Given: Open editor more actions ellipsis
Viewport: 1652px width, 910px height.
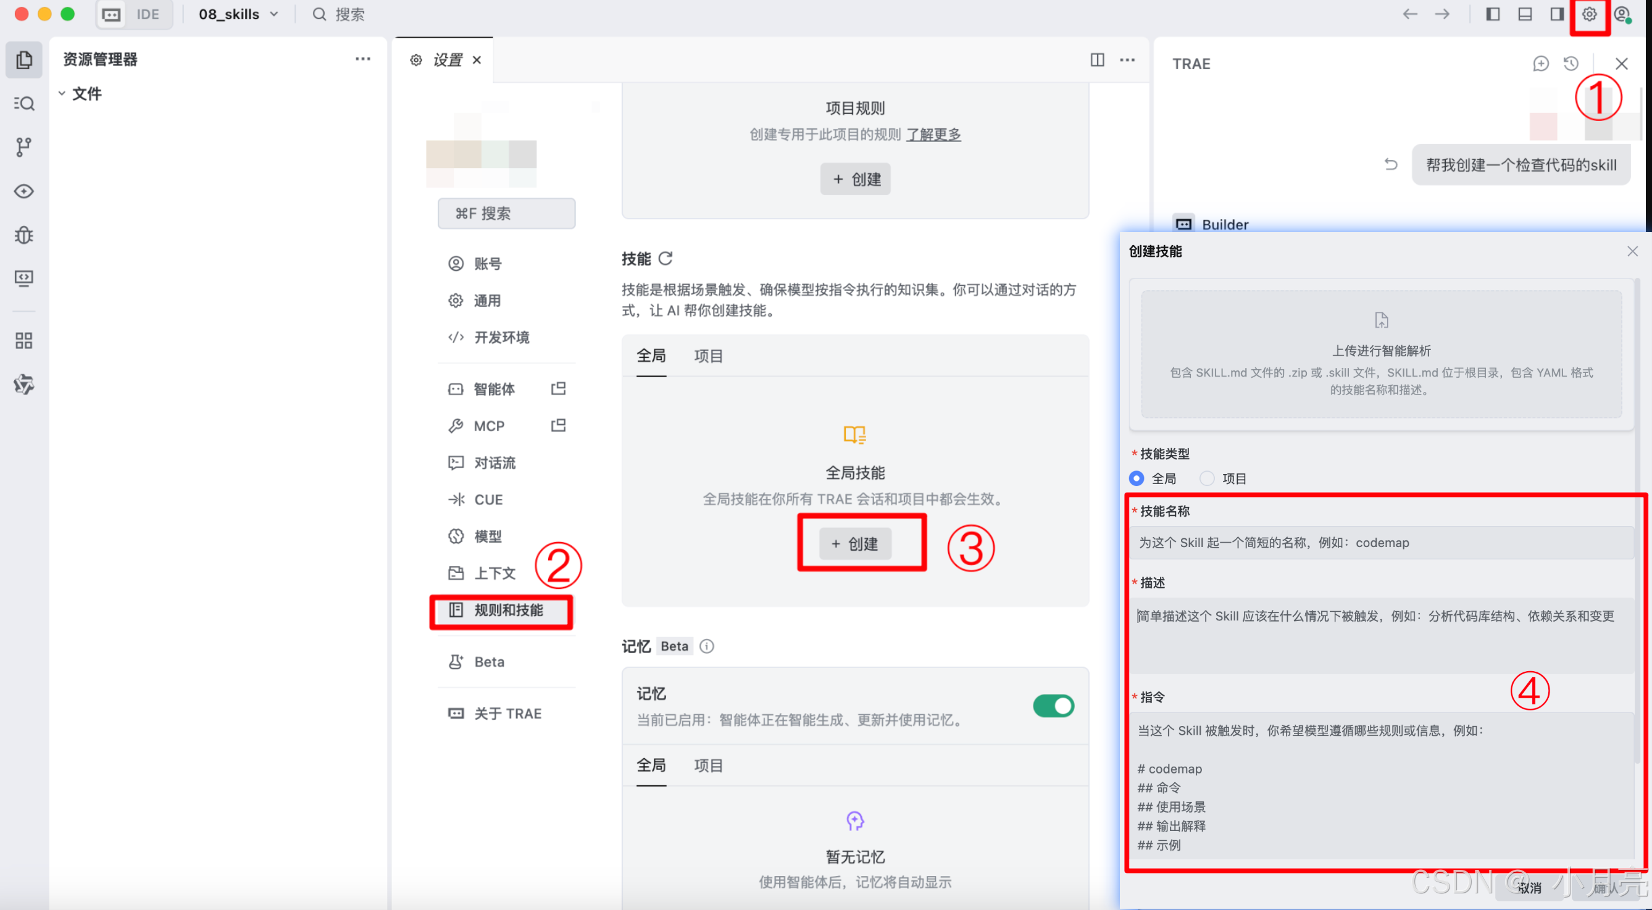Looking at the screenshot, I should coord(1127,60).
